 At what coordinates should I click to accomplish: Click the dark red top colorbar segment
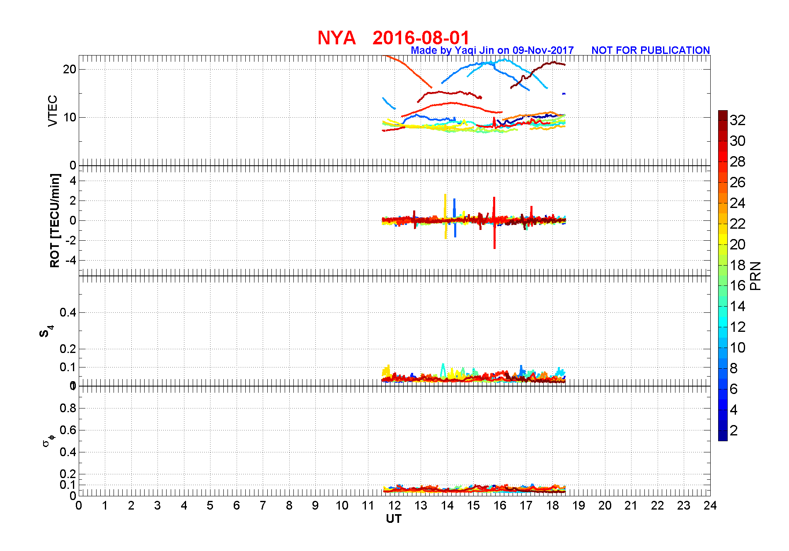tap(723, 115)
